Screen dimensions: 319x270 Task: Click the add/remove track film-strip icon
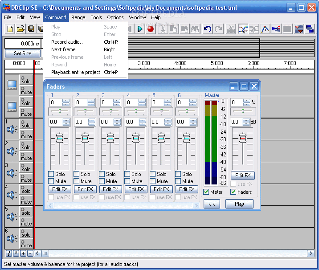[x=276, y=29]
